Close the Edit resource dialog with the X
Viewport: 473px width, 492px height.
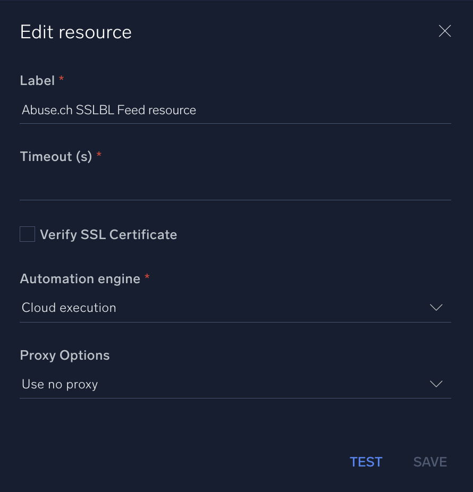pos(445,31)
